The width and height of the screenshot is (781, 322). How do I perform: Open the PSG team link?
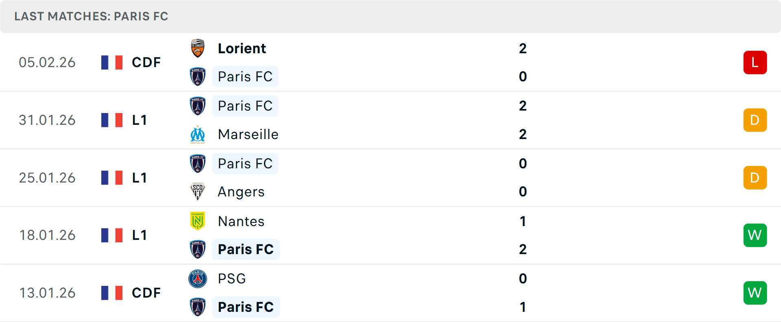(x=232, y=278)
